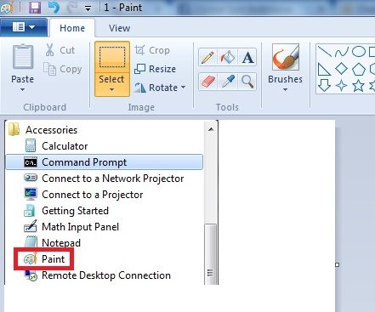Viewport: 375px width, 312px height.
Task: Choose the Oval shape
Action: (x=359, y=52)
